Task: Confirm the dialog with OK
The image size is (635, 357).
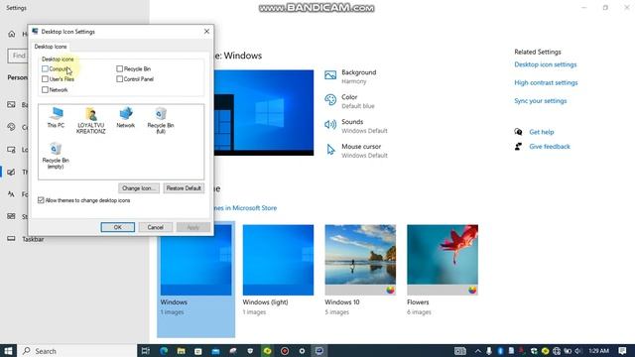Action: click(x=117, y=227)
